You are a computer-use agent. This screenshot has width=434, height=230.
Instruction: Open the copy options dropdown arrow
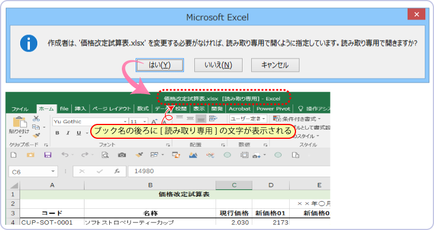[x=44, y=127]
